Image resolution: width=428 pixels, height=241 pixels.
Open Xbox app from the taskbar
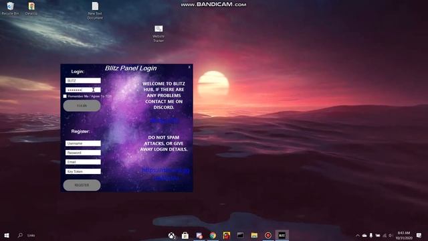pyautogui.click(x=172, y=235)
